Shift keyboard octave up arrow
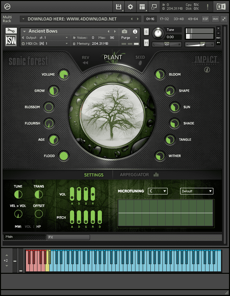230x296 pixels. point(7,255)
